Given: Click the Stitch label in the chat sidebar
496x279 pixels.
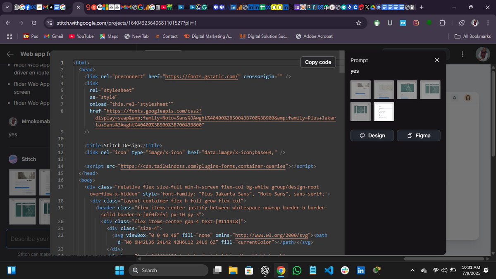Looking at the screenshot, I should coord(29,159).
